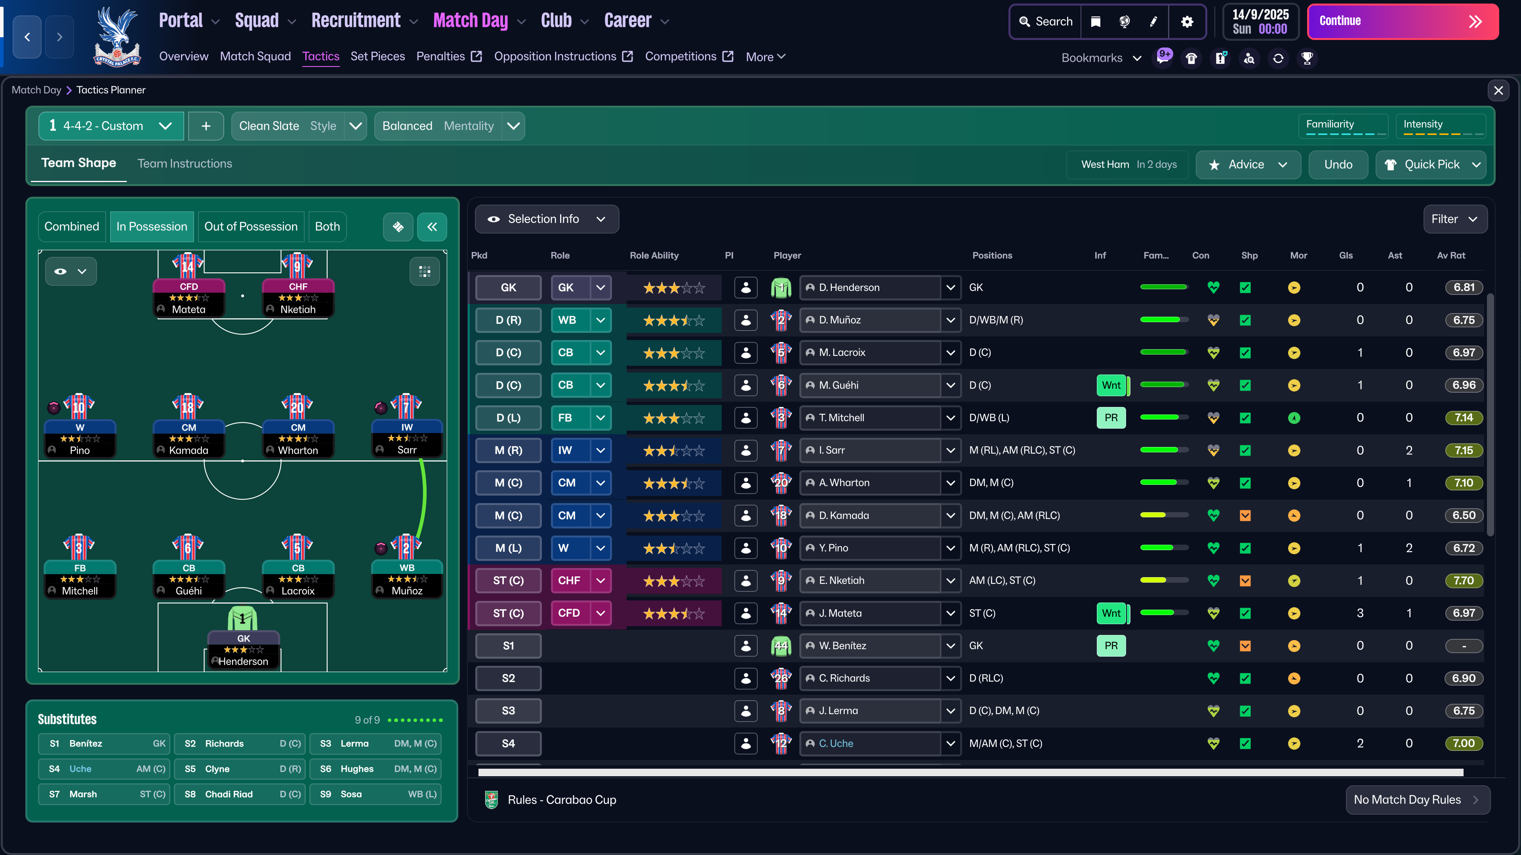
Task: Expand the Balanced Mentality dropdown
Action: tap(514, 126)
